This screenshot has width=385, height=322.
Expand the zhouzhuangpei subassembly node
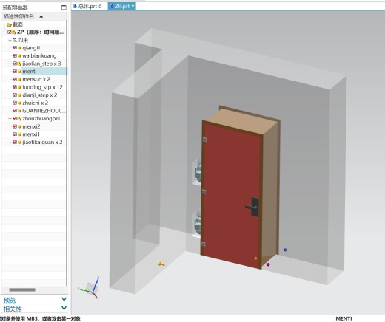click(10, 119)
